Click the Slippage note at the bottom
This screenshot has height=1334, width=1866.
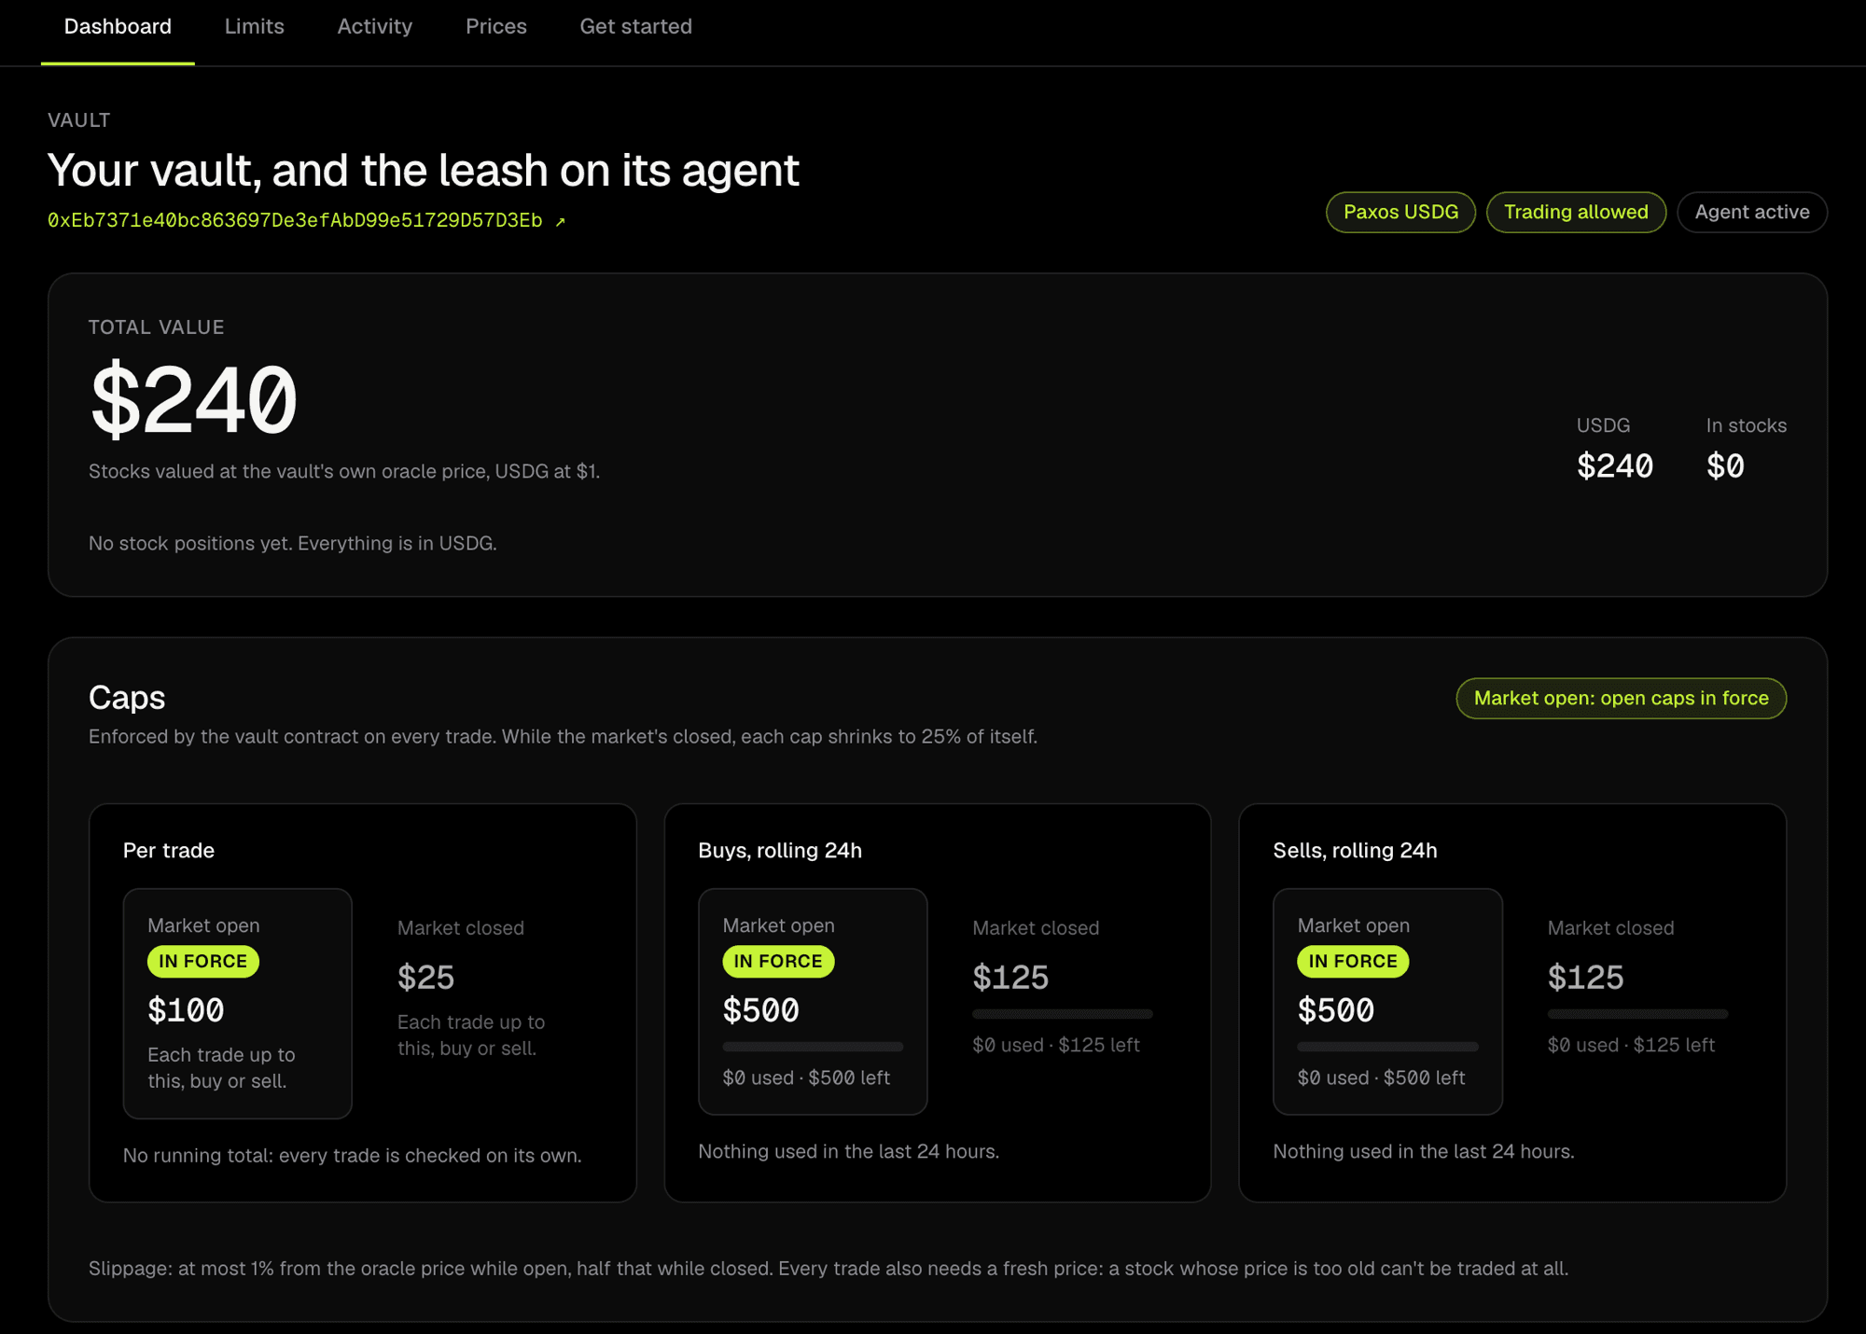[829, 1269]
